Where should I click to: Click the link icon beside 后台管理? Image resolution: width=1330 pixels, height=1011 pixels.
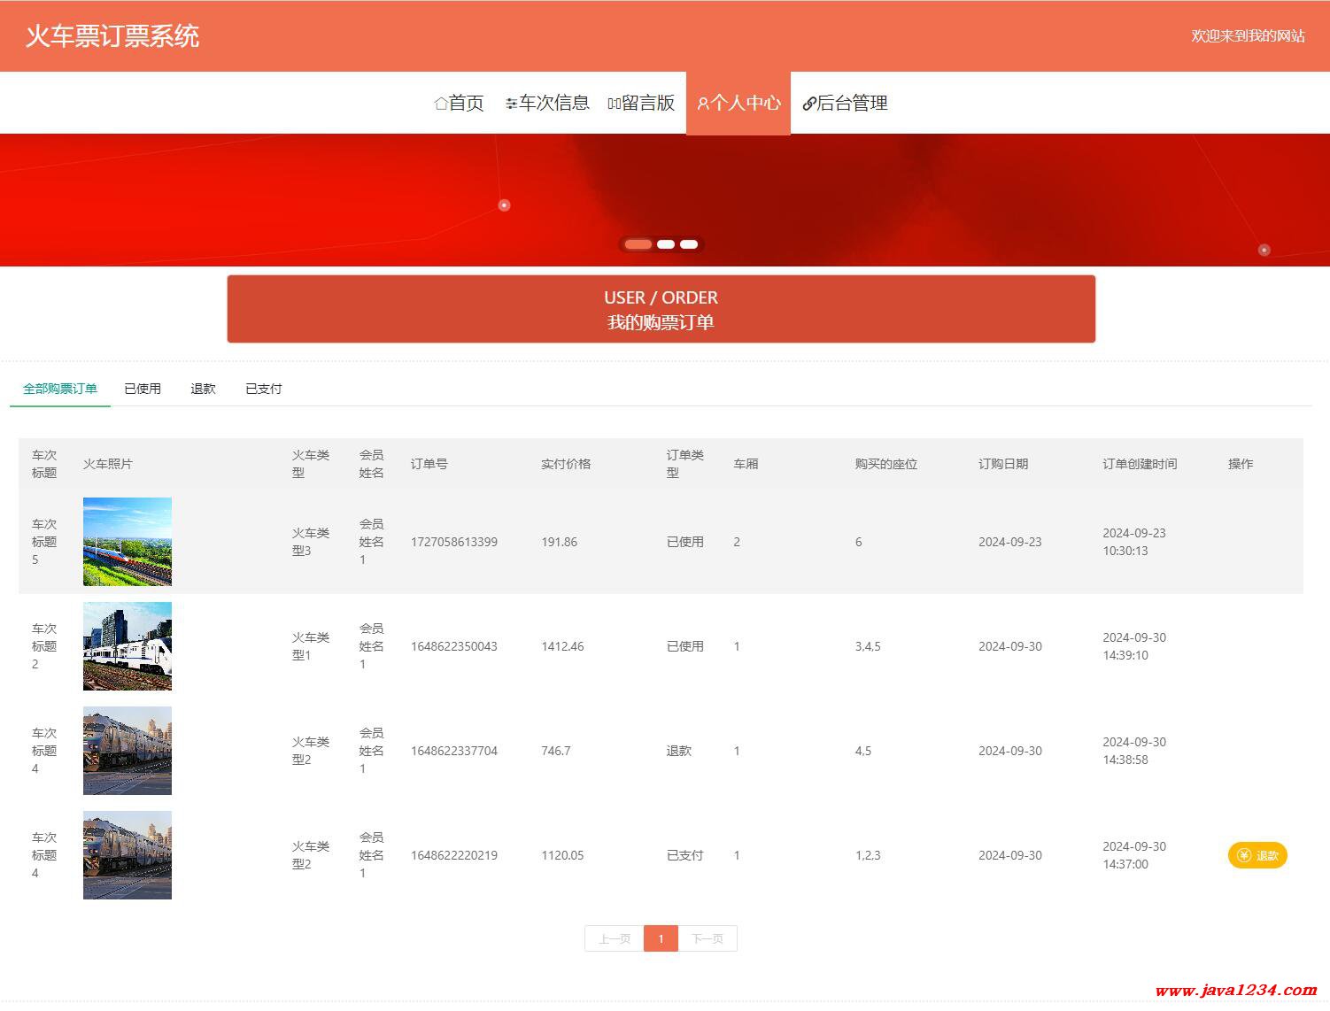pyautogui.click(x=808, y=104)
